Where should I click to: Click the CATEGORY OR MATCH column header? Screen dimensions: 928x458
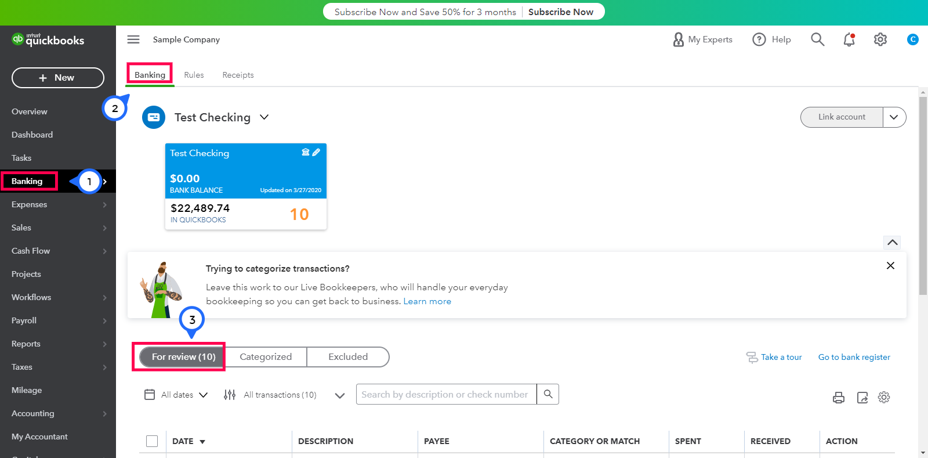[594, 441]
